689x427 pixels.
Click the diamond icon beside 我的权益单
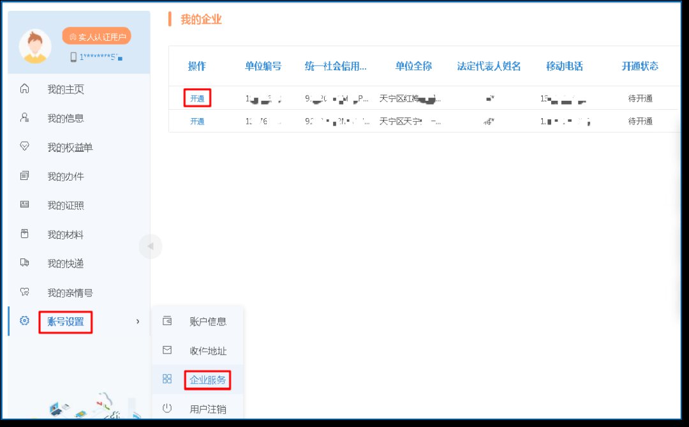pyautogui.click(x=25, y=146)
